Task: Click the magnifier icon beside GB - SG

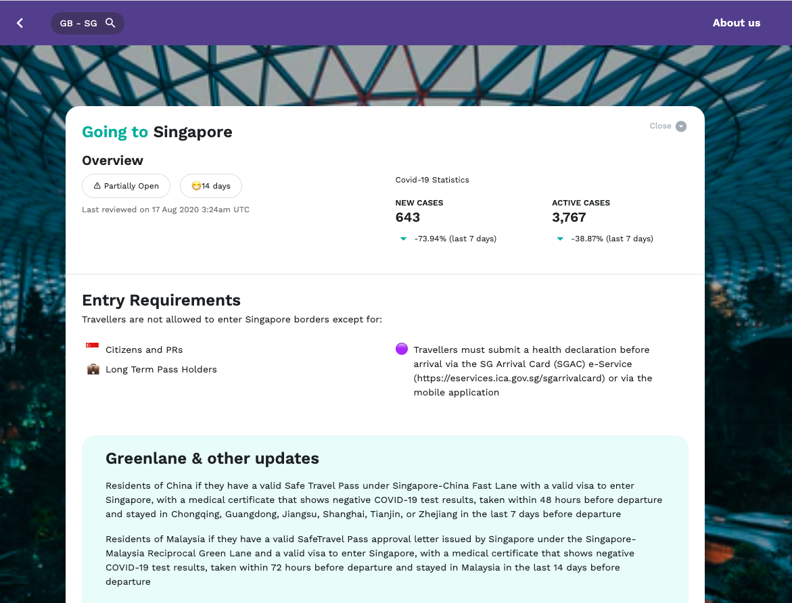Action: pyautogui.click(x=110, y=23)
